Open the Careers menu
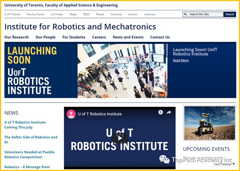The width and height of the screenshot is (240, 171). 99,37
